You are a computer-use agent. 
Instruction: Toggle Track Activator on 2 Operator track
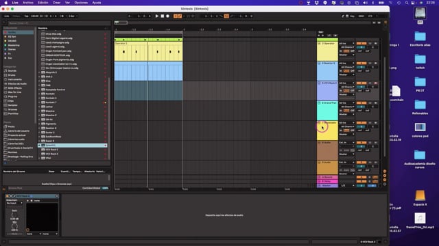(x=361, y=44)
